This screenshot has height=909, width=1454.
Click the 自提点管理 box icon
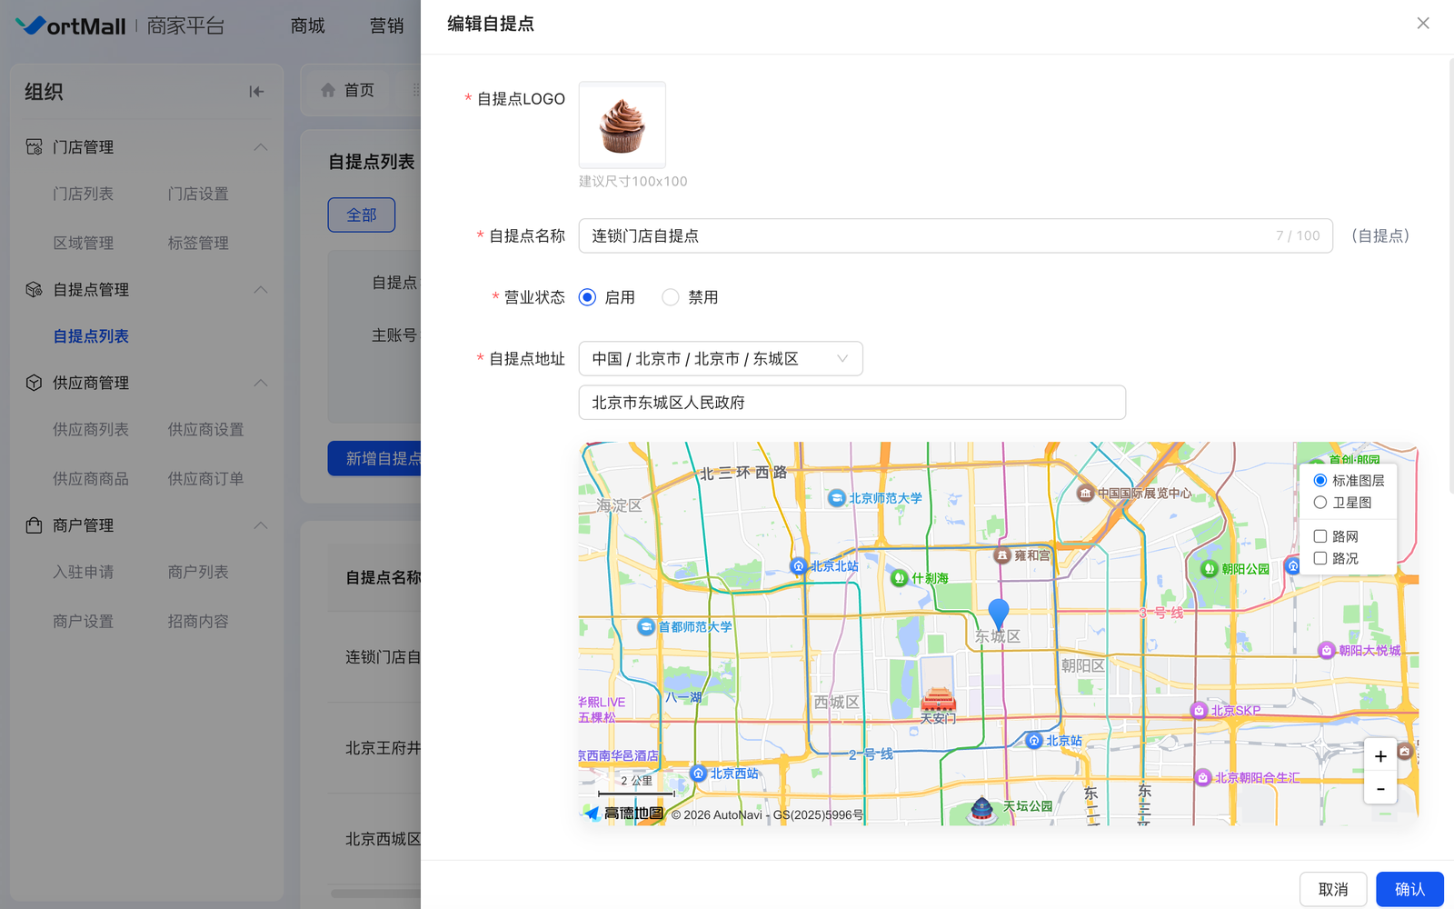tap(34, 289)
